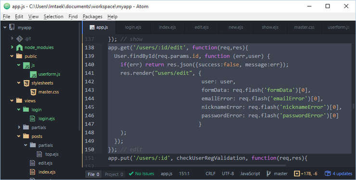This screenshot has height=180, width=356.
Task: Click the green No Issues checkmark icon
Action: [x=131, y=174]
